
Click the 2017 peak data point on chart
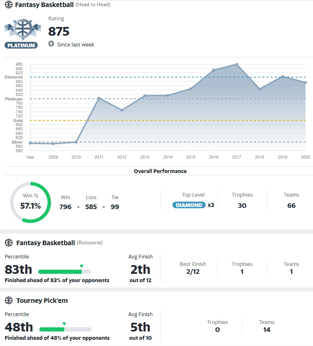point(236,64)
